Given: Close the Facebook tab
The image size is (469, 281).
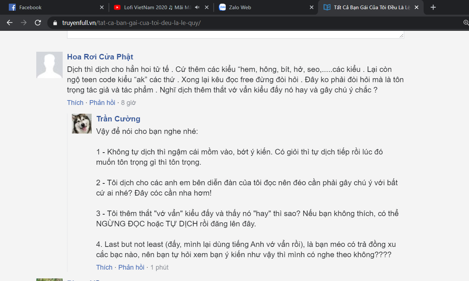Looking at the screenshot, I should 102,7.
